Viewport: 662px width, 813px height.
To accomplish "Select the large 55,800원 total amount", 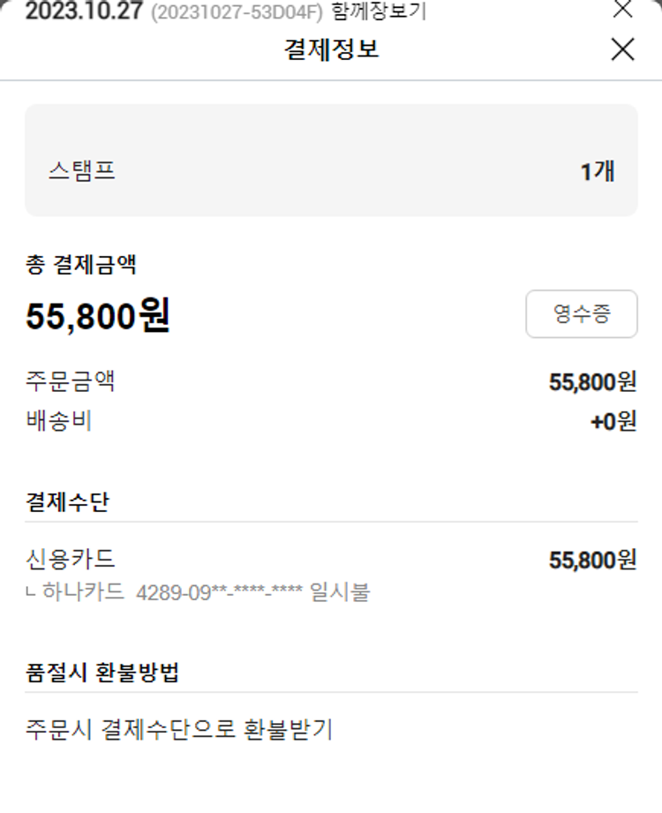I will coord(98,315).
